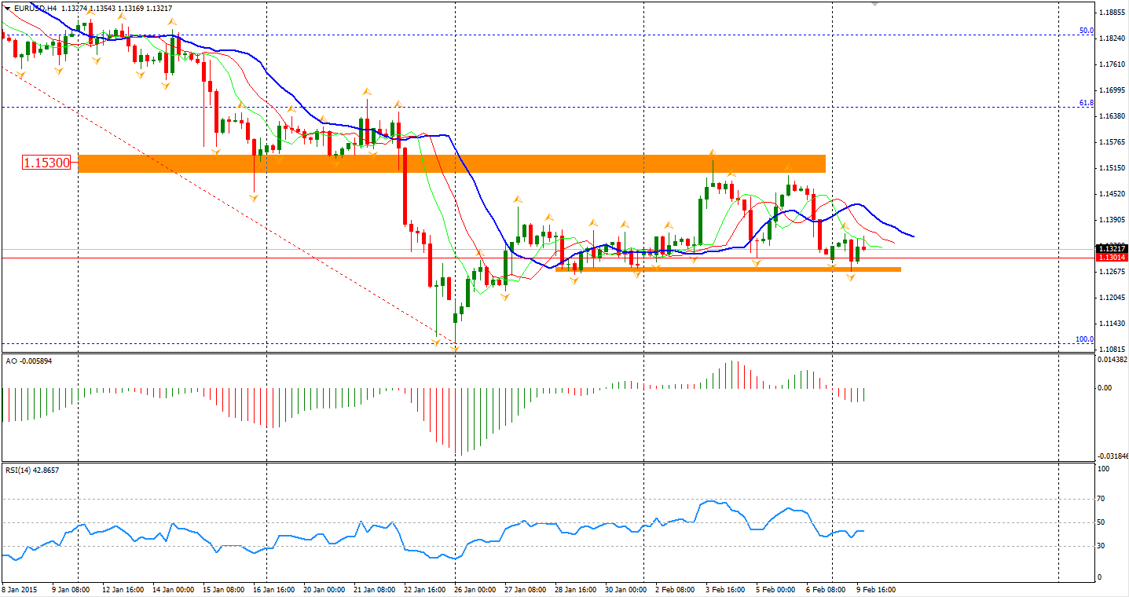Click the small arrow beside EURUSD,H4 title
Viewport: 1129px width, 597px height.
point(6,8)
